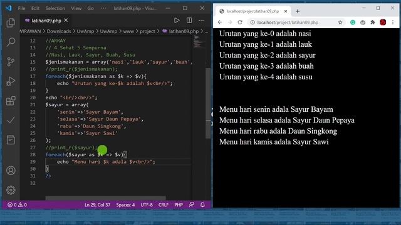Click the www breadcrumb segment
Image resolution: width=401 pixels, height=225 pixels.
[128, 31]
